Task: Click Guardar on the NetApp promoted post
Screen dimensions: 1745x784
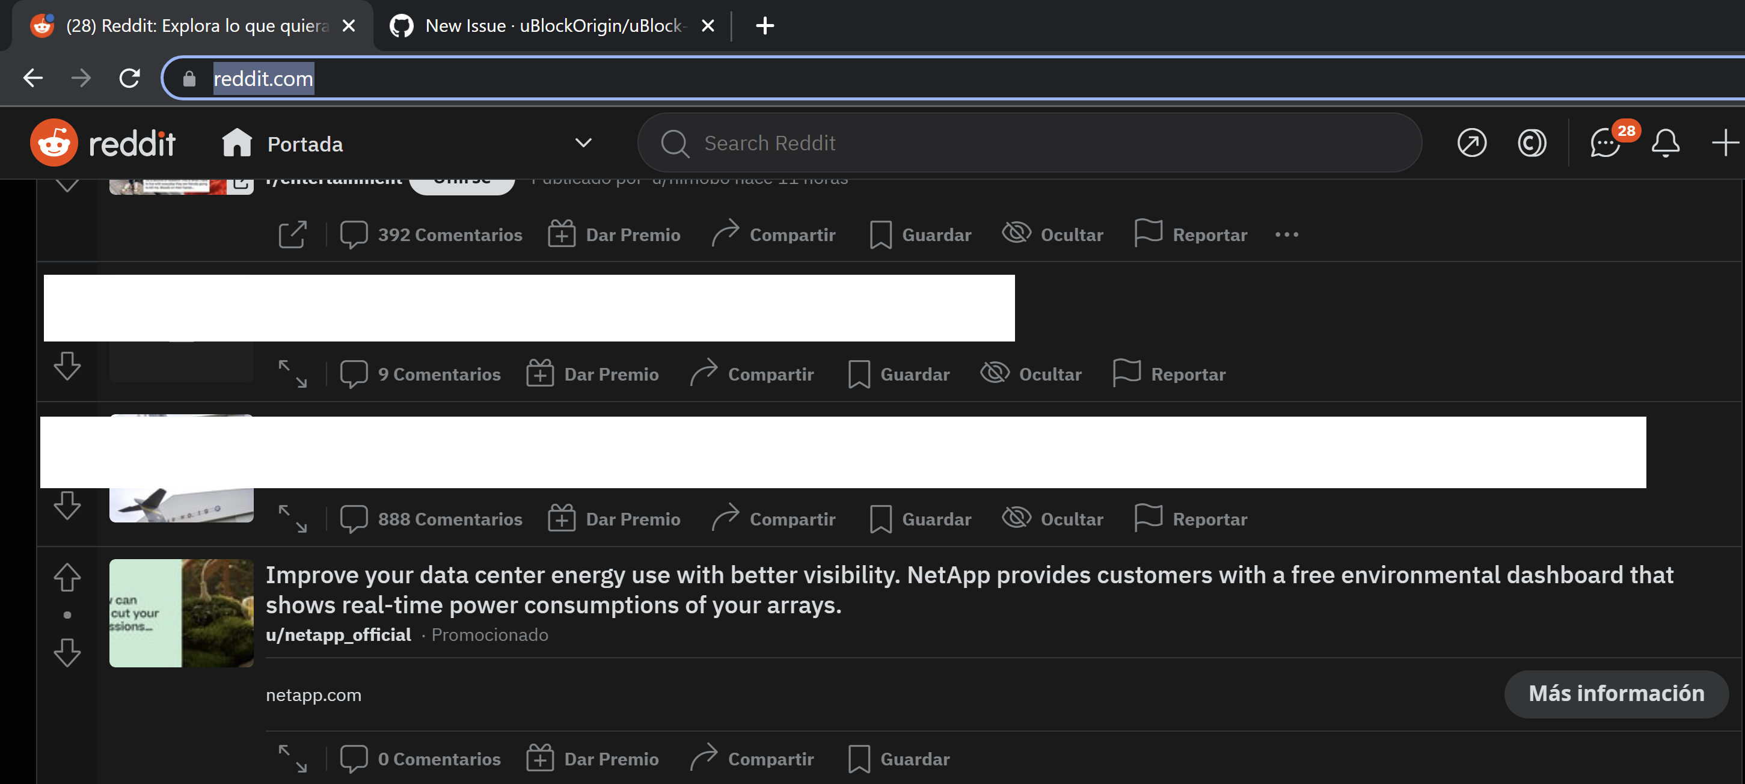Action: coord(899,758)
